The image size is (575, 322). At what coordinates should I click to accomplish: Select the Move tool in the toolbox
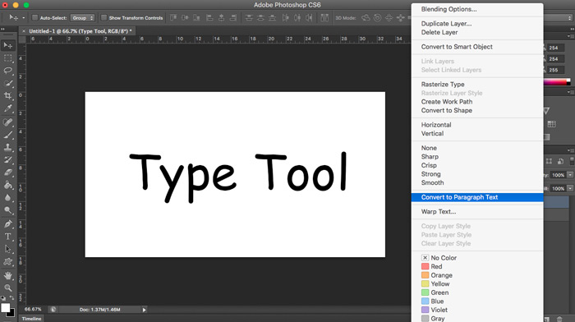[x=7, y=45]
